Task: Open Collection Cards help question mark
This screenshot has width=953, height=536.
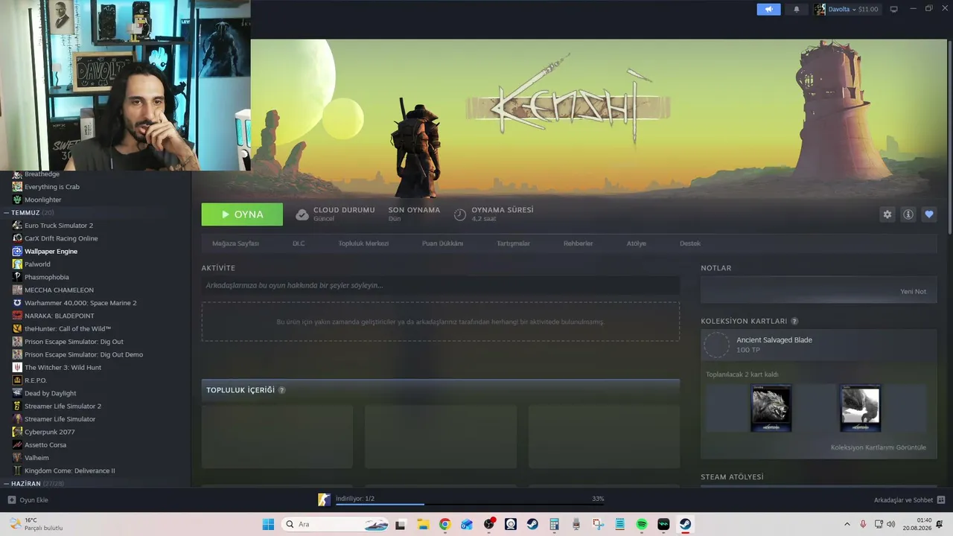Action: 794,322
